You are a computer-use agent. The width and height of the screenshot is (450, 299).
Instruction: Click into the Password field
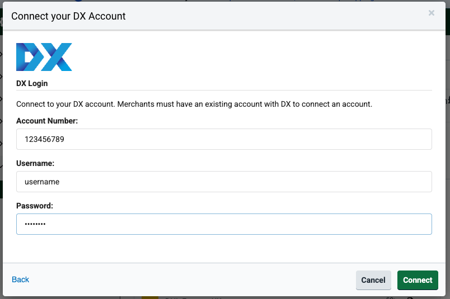[224, 224]
